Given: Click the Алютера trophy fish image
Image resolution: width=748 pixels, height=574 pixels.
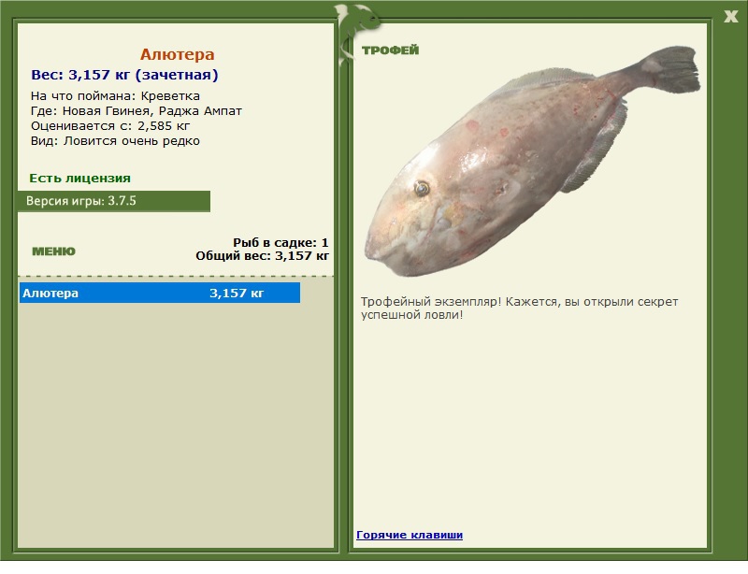Looking at the screenshot, I should coord(532,162).
